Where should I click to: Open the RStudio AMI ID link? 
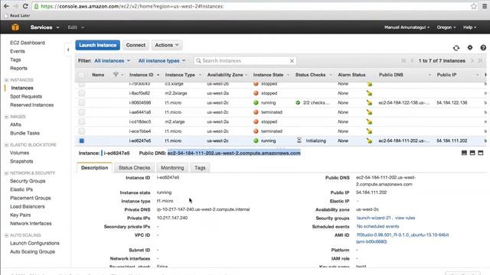point(403,238)
